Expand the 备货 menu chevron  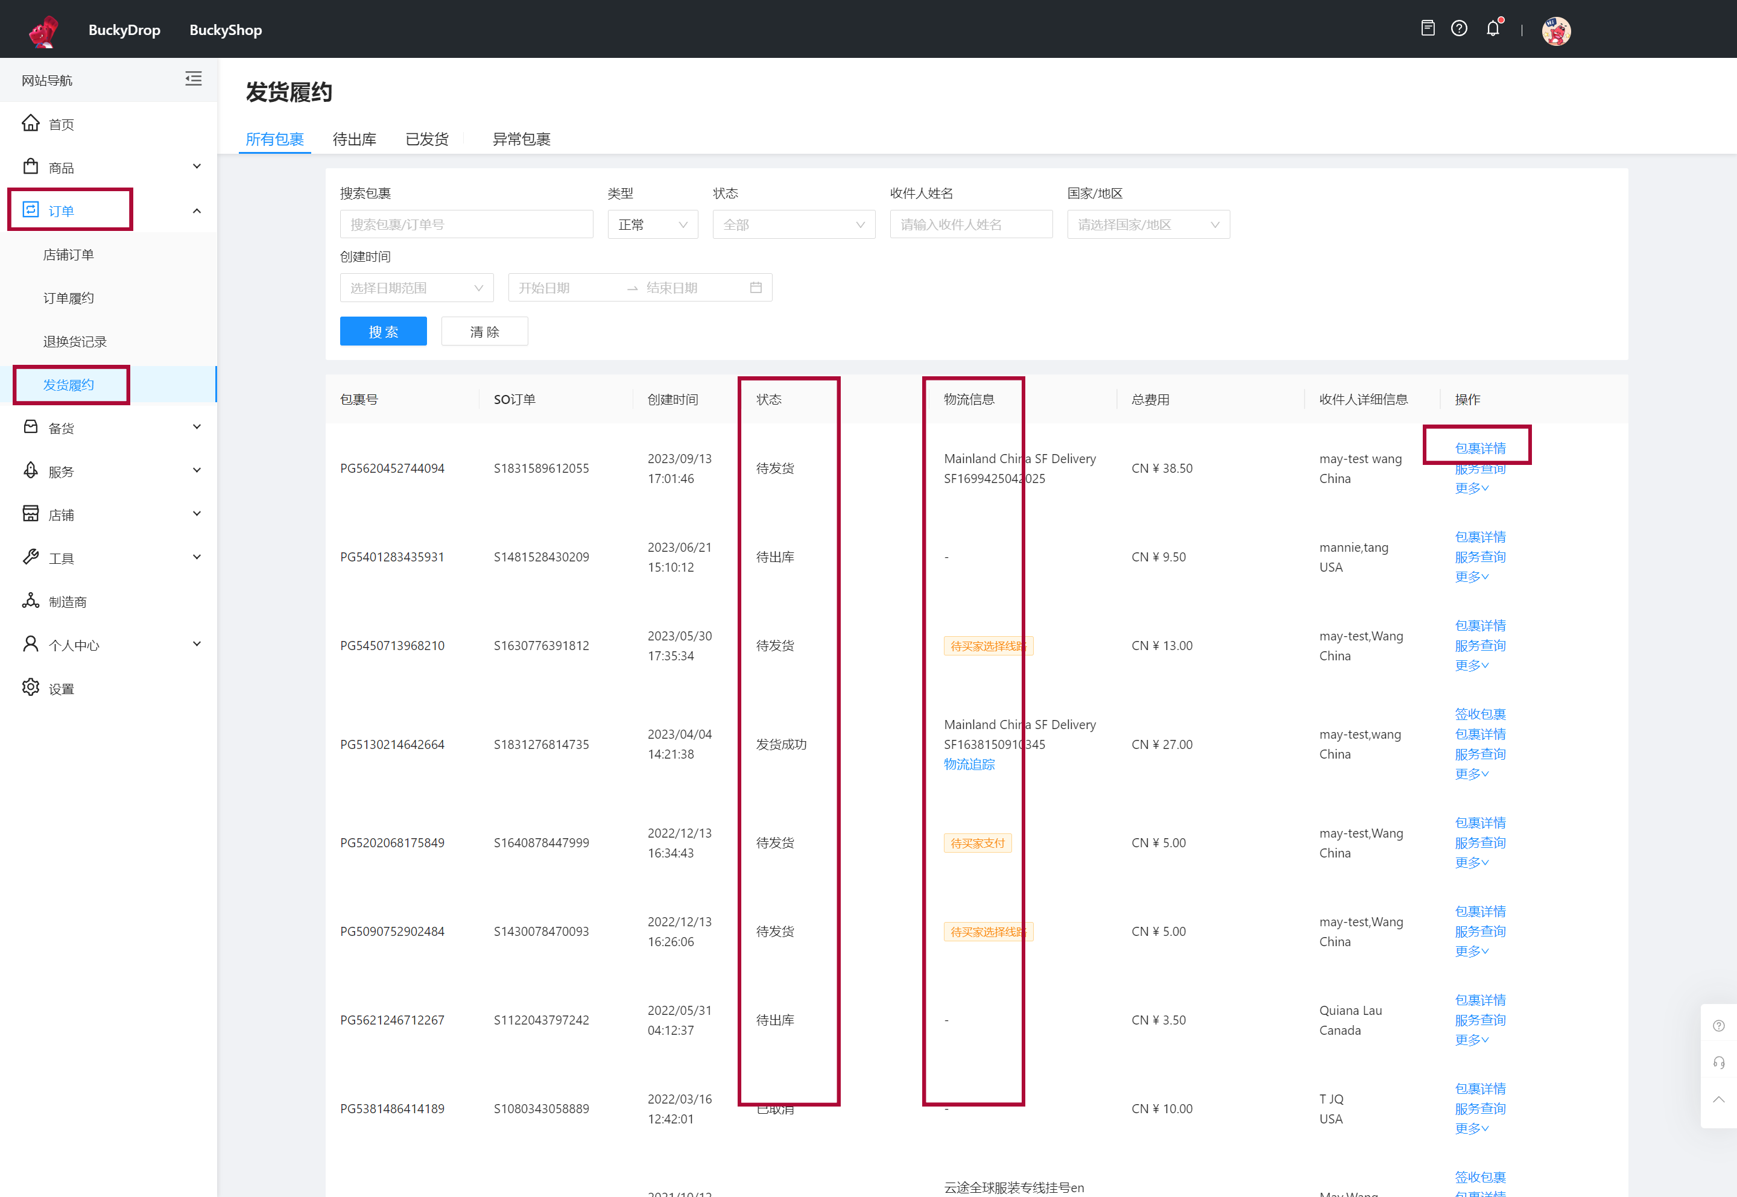[x=197, y=427]
